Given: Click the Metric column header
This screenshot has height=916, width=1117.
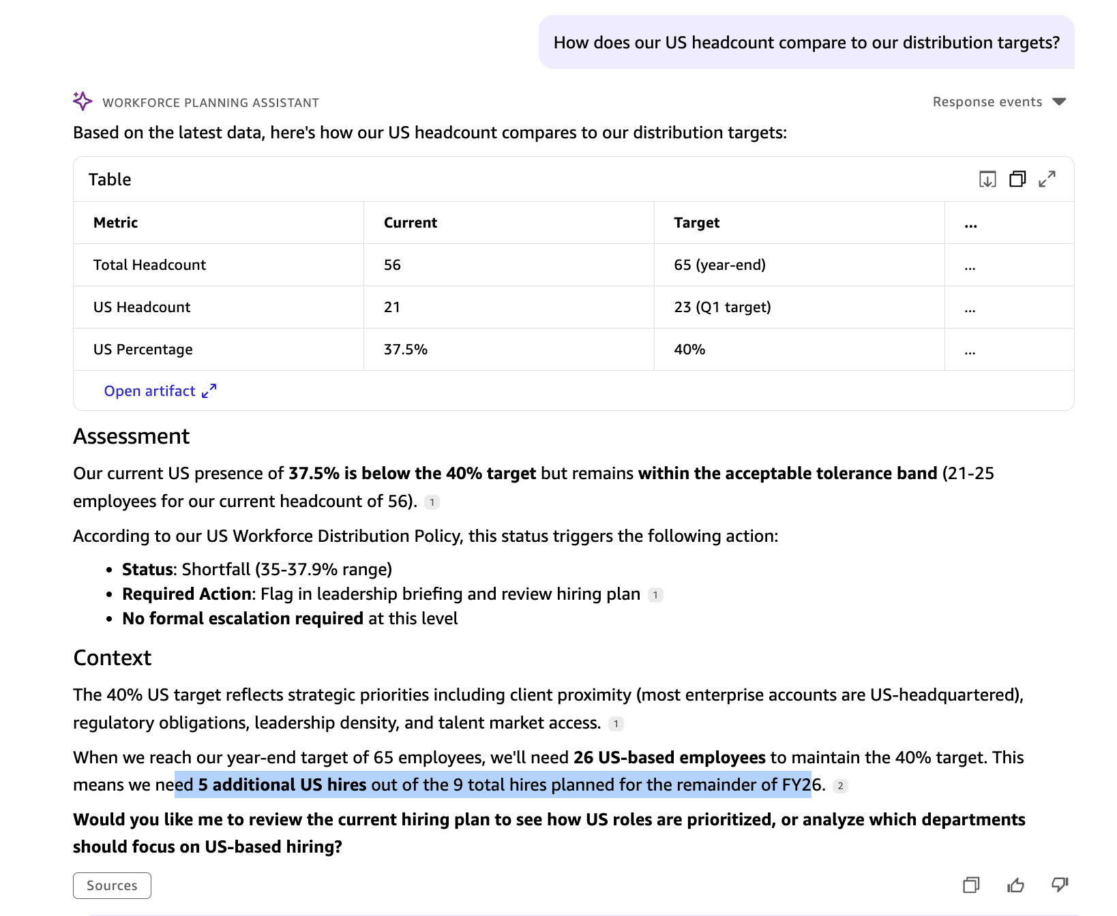Looking at the screenshot, I should coord(115,223).
